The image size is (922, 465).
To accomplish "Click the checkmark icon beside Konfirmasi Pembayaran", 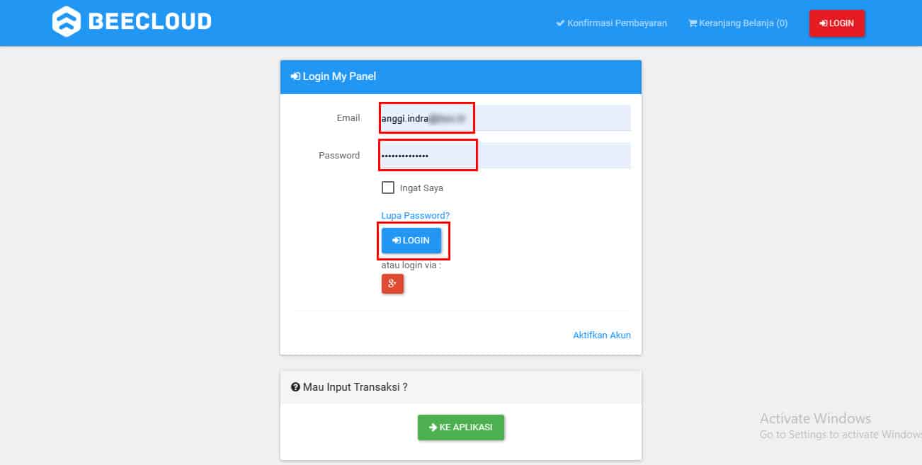I will (x=561, y=23).
